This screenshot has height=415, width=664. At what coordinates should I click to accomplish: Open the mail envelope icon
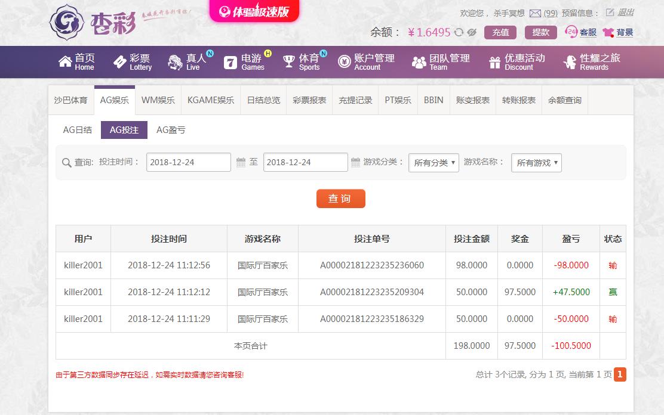[x=535, y=14]
